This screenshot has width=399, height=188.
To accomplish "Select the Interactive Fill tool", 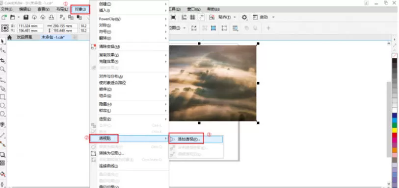I will (3, 174).
